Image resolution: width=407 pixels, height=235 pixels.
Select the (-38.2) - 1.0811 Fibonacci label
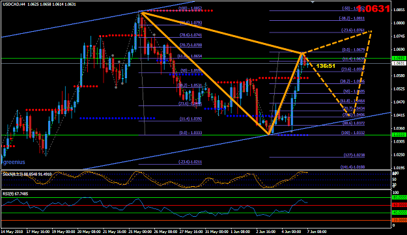pos(352,18)
